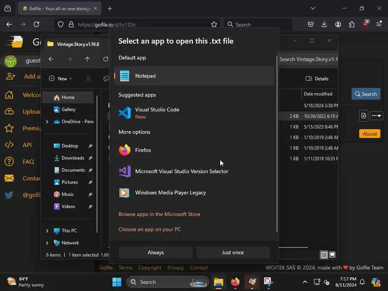Open a new Firefox tab
Screen dimensions: 388x291
pyautogui.click(x=110, y=9)
